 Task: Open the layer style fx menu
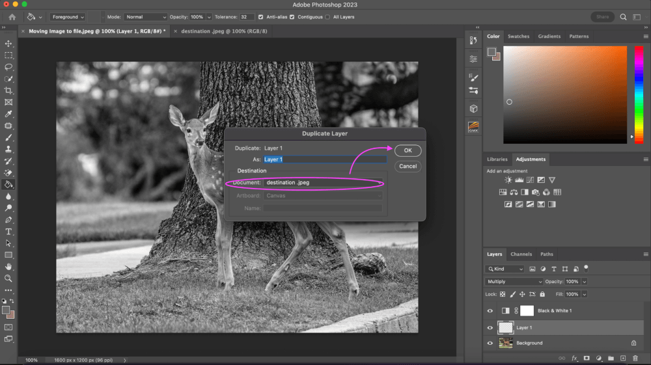click(575, 358)
